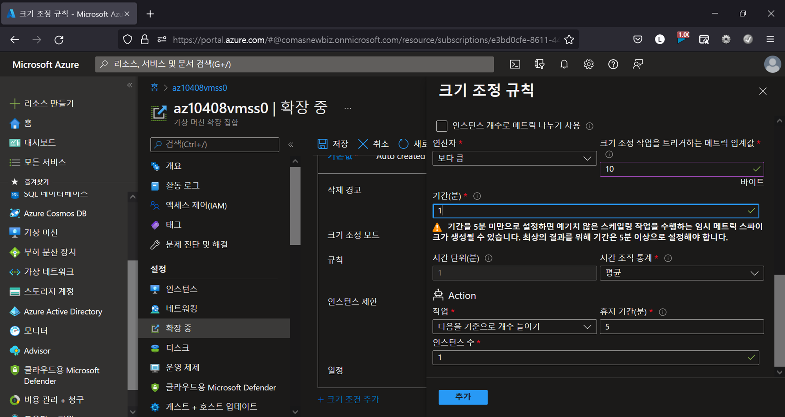This screenshot has width=785, height=417.
Task: Open help question mark icon
Action: (613, 64)
